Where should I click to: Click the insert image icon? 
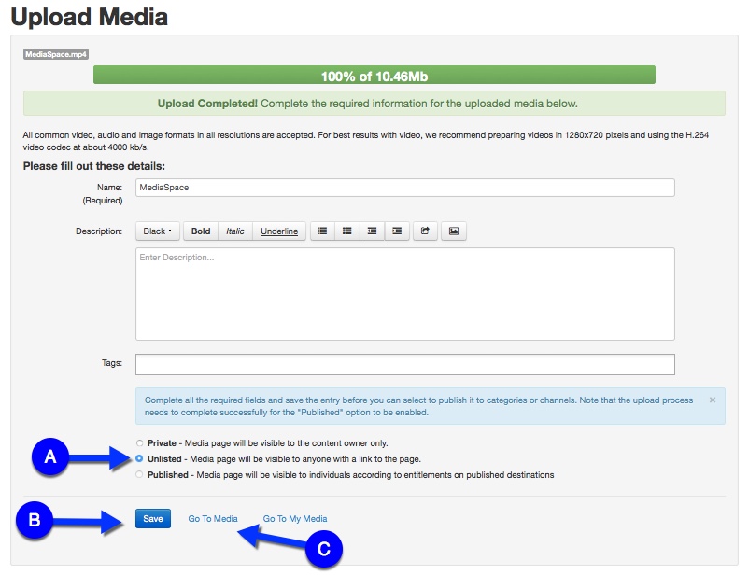tap(454, 231)
